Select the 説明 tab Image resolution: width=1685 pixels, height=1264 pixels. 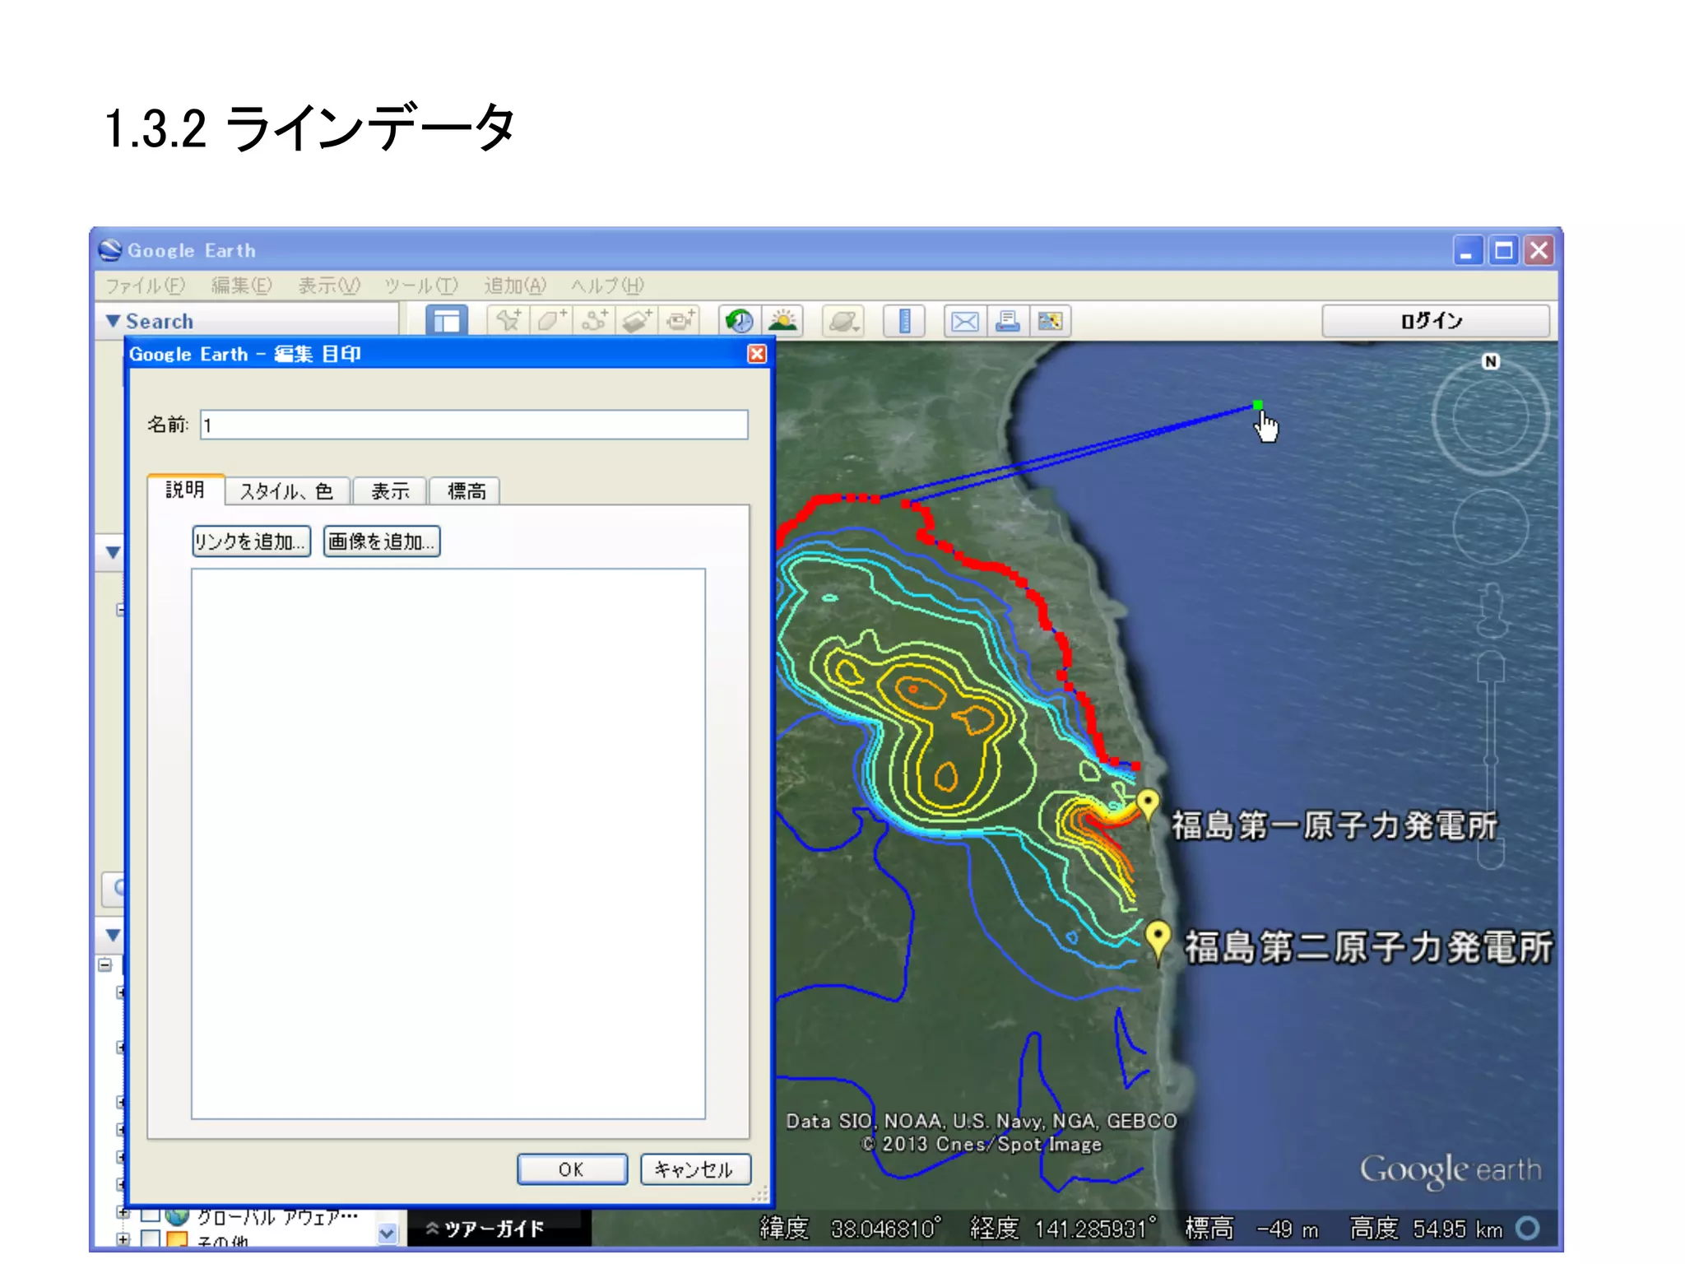186,490
